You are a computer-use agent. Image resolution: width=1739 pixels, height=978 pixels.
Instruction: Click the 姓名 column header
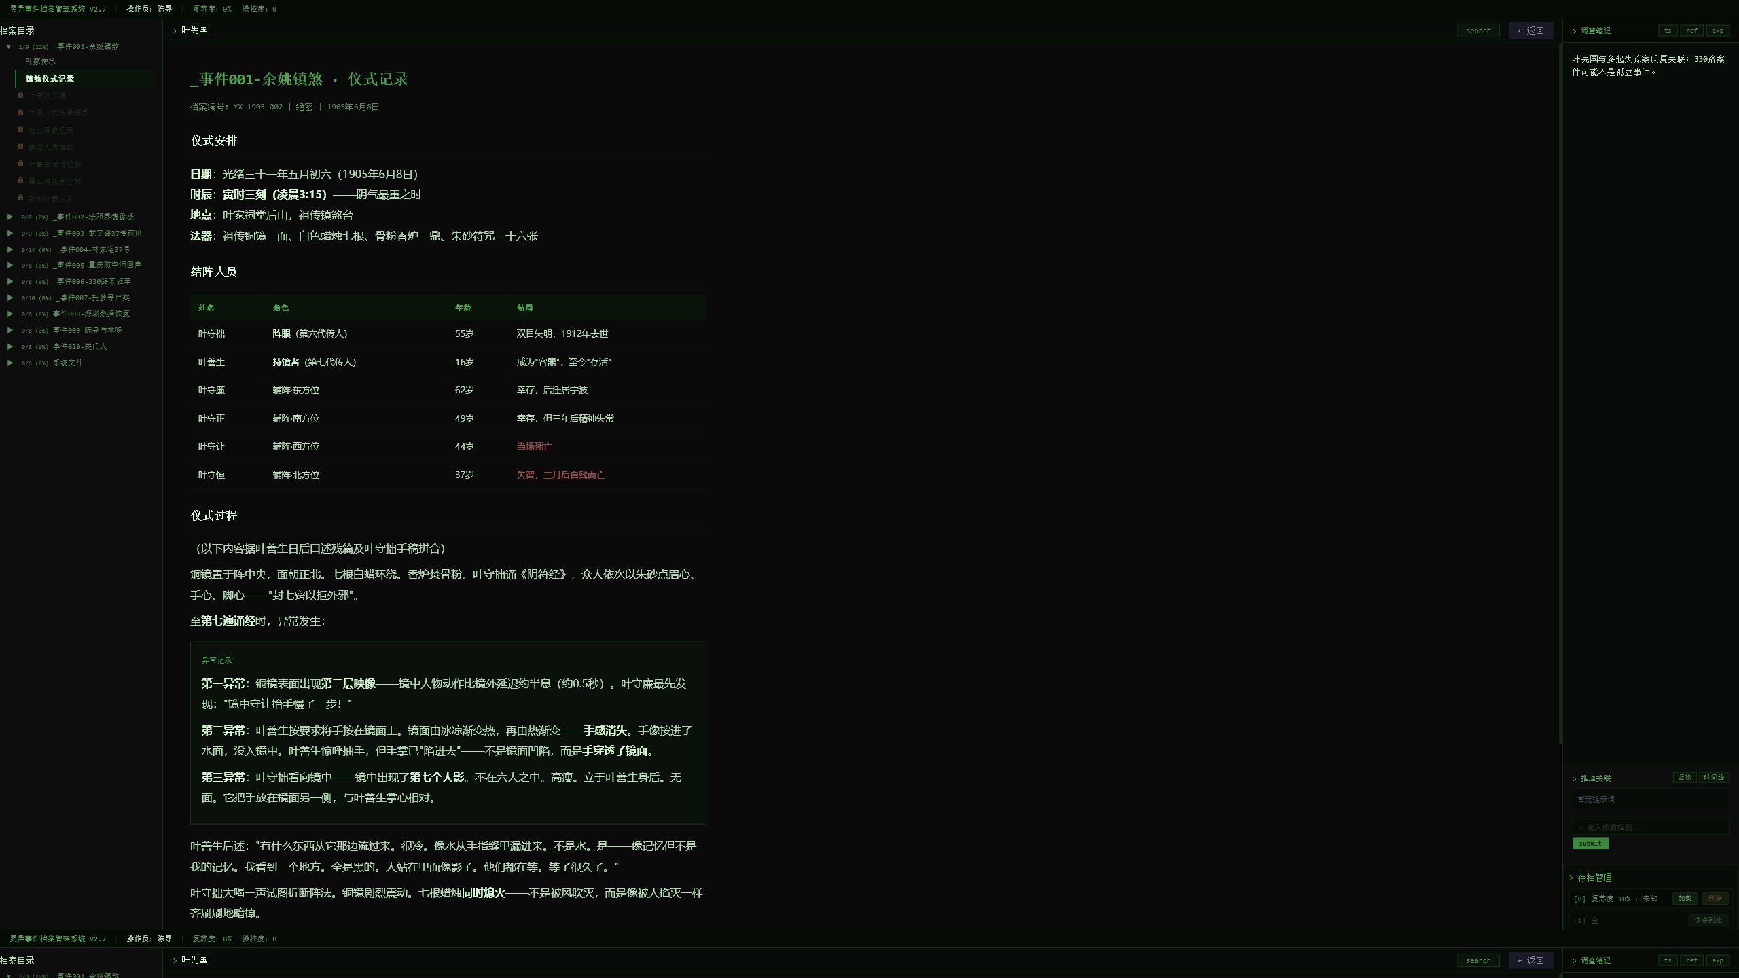coord(206,308)
